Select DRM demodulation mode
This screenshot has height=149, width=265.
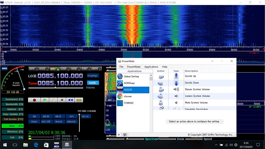click(97, 69)
